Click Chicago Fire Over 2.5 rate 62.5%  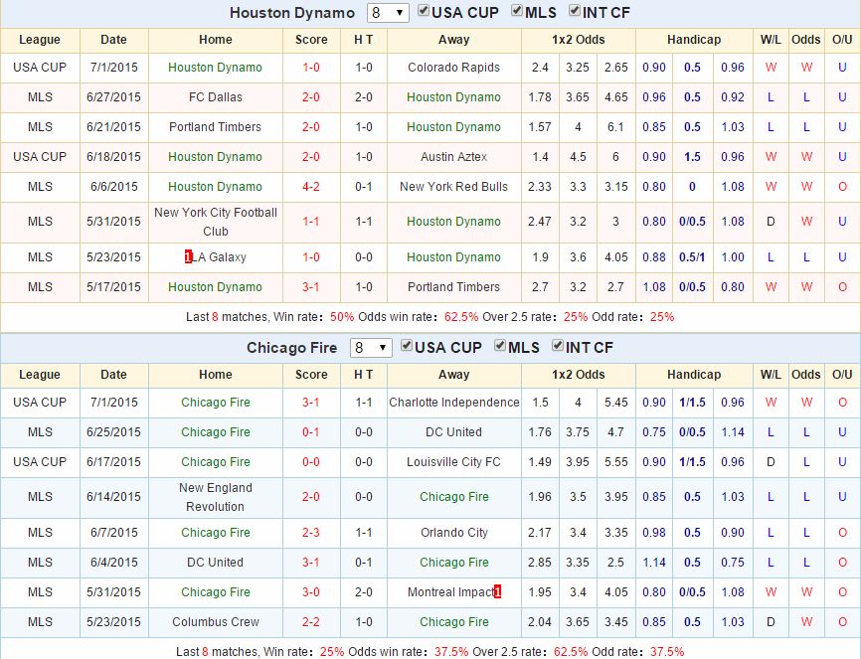click(571, 652)
